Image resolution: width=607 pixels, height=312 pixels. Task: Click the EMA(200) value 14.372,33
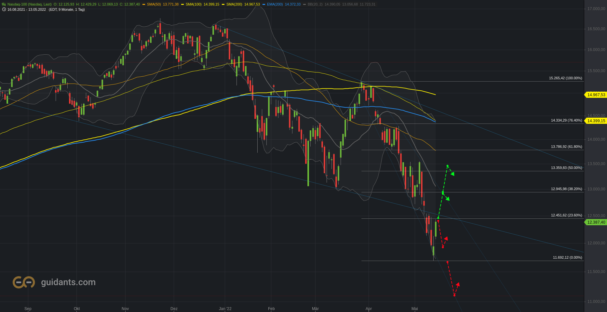pyautogui.click(x=293, y=5)
